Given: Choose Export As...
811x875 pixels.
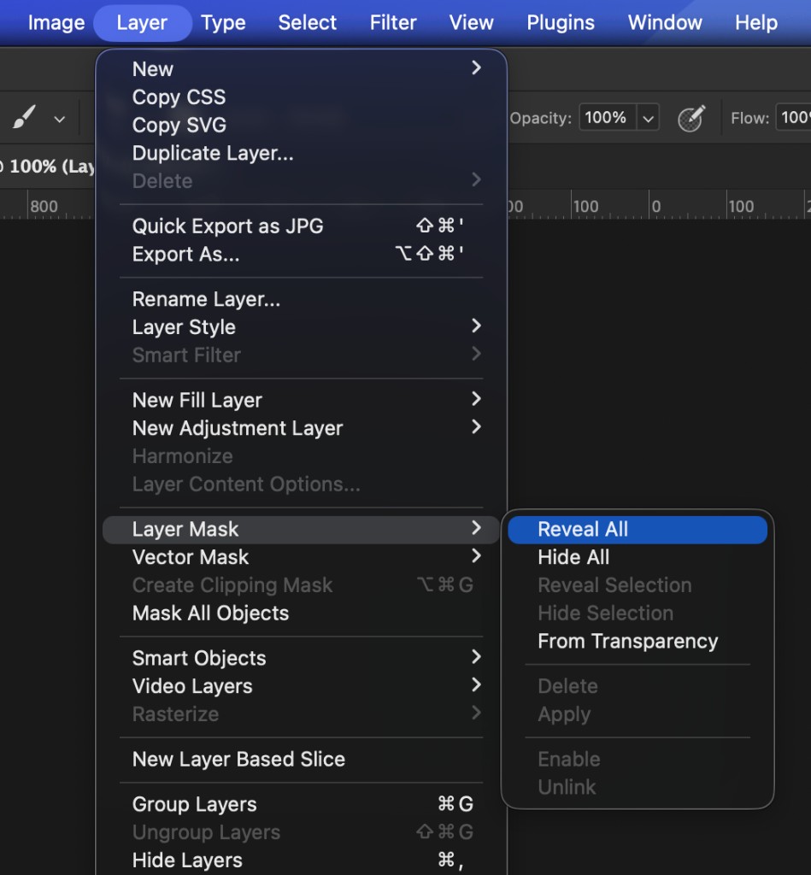Looking at the screenshot, I should (x=302, y=254).
